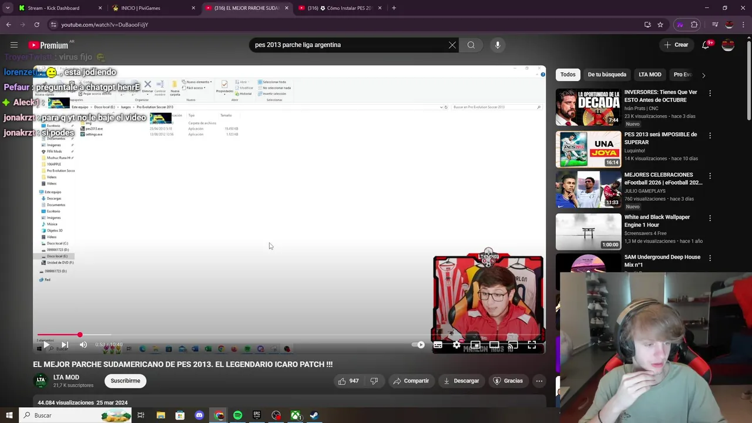Clear the search box with the X
Image resolution: width=752 pixels, height=423 pixels.
pos(452,45)
